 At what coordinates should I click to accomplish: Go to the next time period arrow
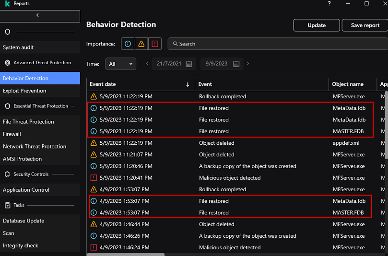(x=248, y=64)
